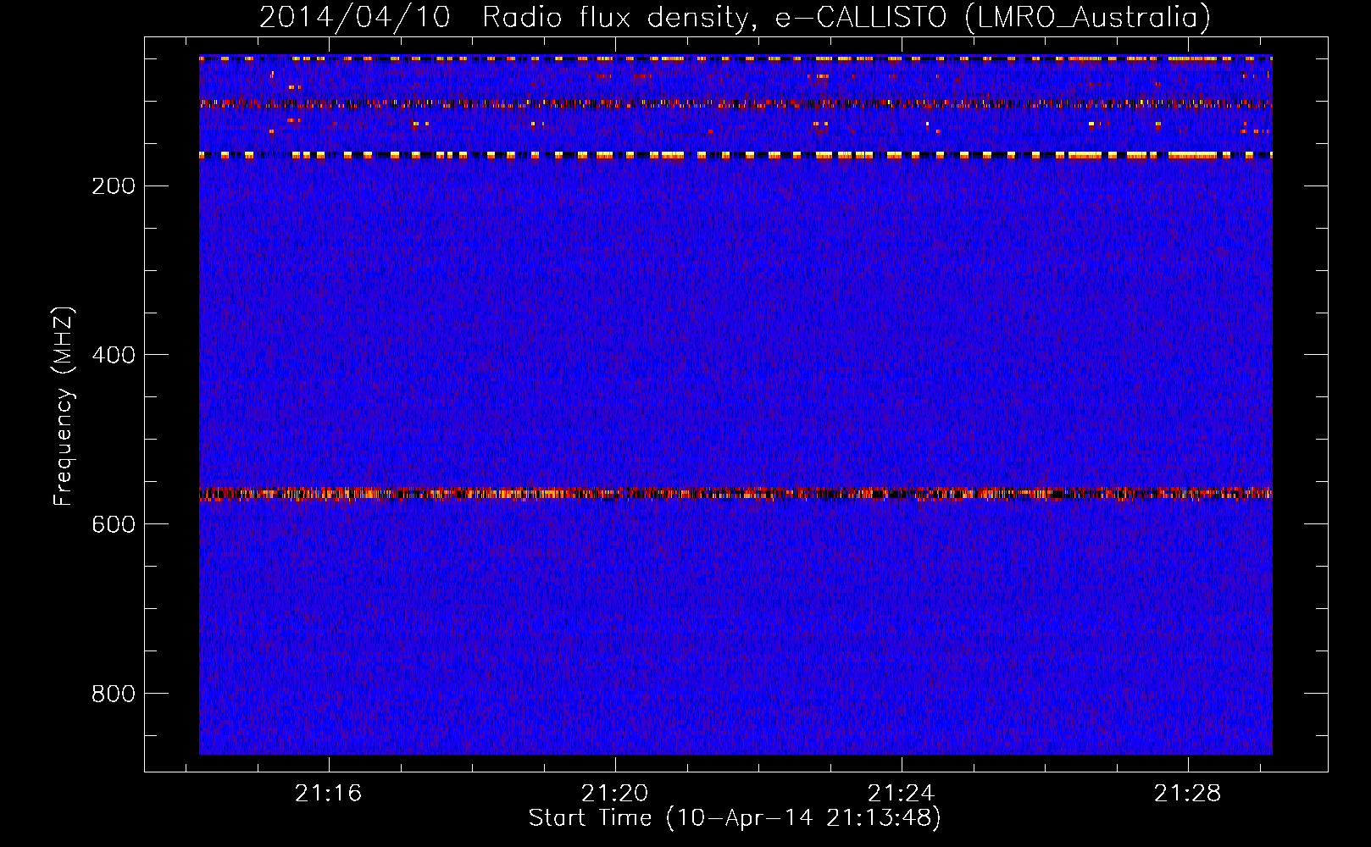Click the 800 frequency tick label
1371x847 pixels.
coord(114,695)
